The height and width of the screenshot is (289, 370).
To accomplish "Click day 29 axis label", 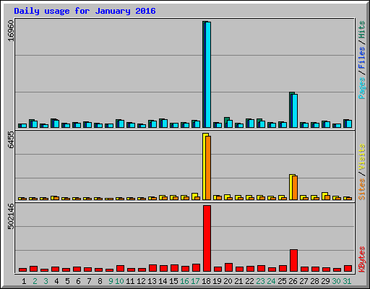I will click(x=325, y=281).
